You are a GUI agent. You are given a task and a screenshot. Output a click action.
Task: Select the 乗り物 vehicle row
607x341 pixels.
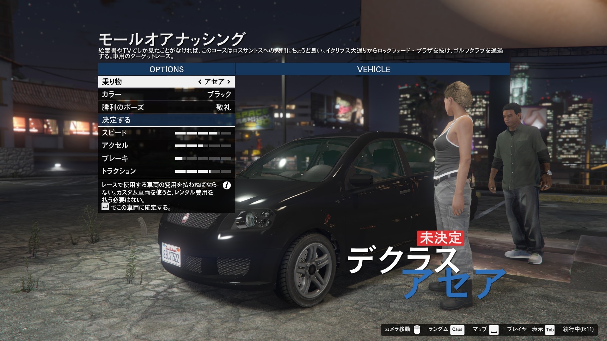[x=167, y=82]
